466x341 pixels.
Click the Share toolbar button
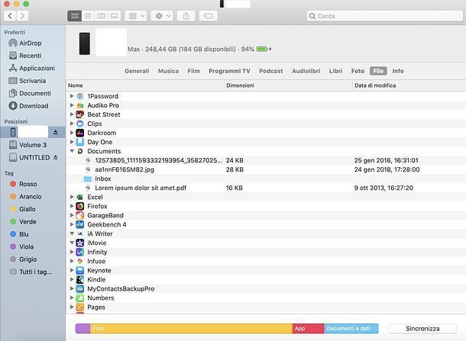[186, 16]
